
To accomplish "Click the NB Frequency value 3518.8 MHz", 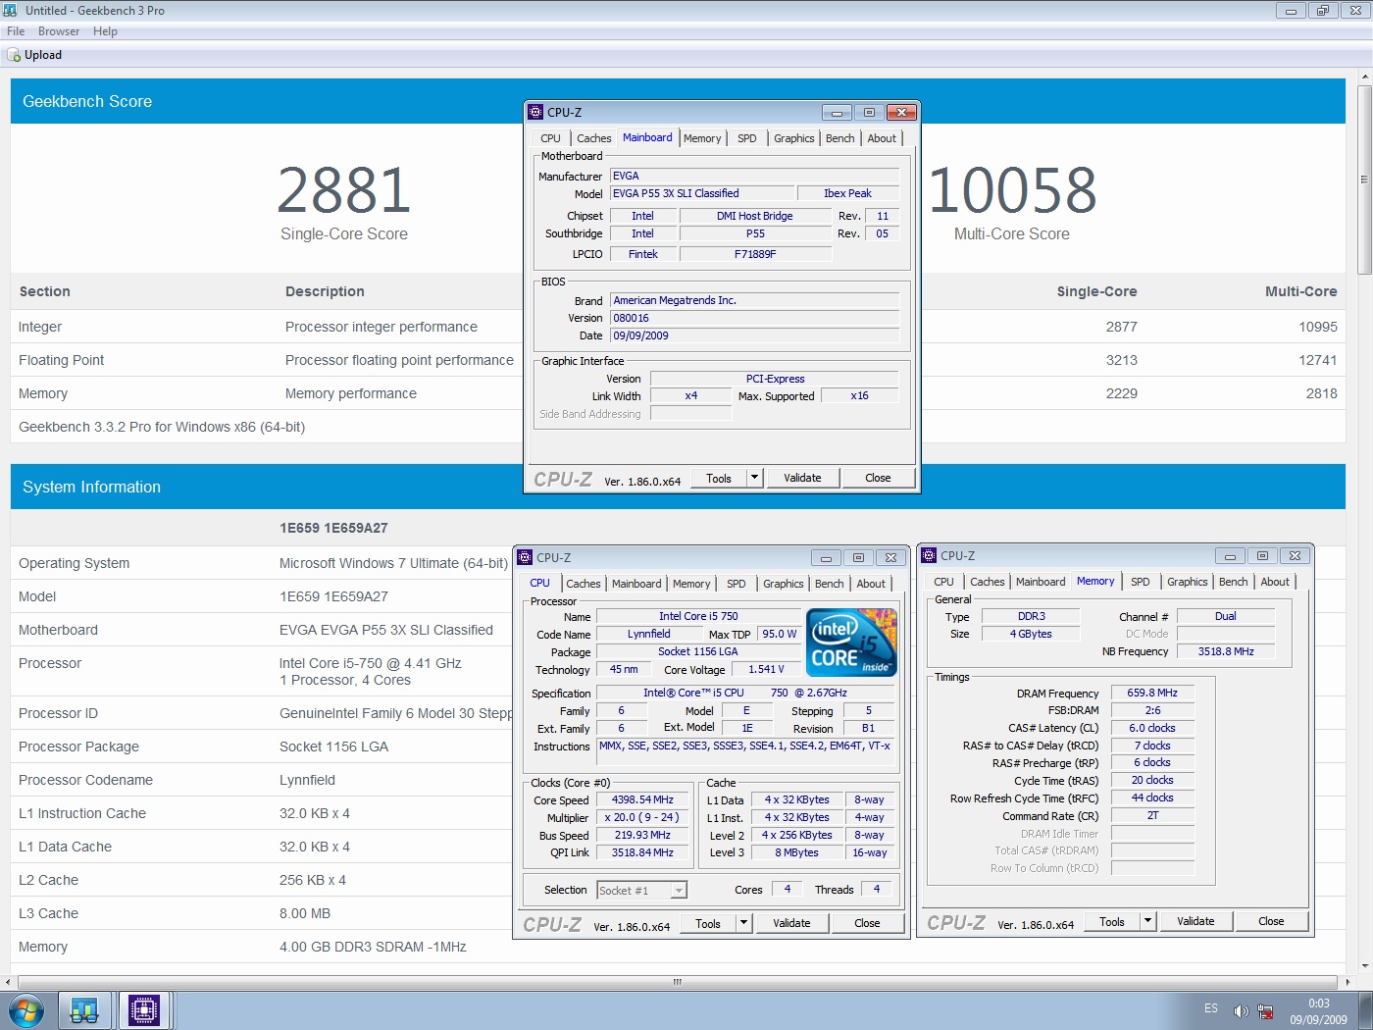I will (1226, 651).
